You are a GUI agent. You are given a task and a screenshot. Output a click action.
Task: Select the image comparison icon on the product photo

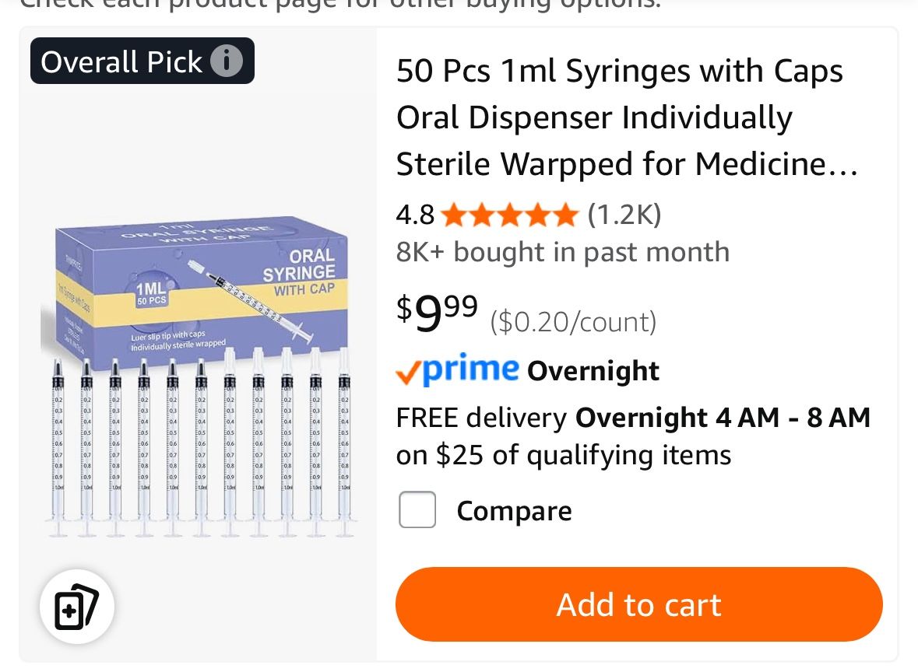(x=76, y=607)
